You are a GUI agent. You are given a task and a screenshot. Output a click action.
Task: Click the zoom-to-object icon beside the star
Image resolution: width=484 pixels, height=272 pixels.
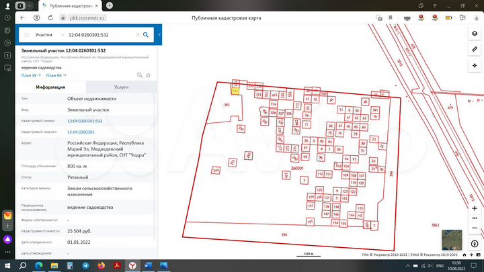point(140,75)
